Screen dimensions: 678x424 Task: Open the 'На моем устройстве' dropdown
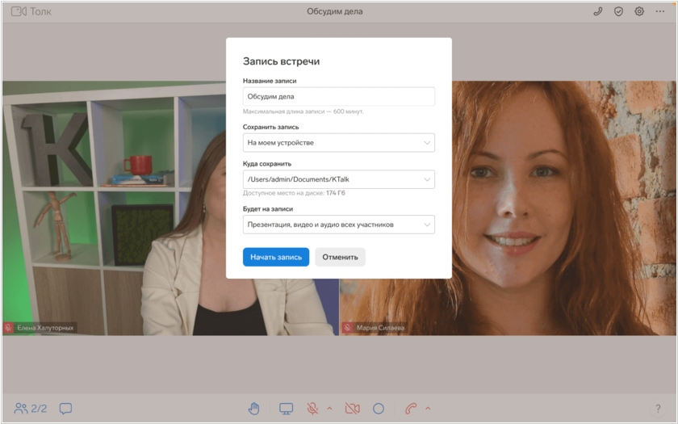coord(338,142)
